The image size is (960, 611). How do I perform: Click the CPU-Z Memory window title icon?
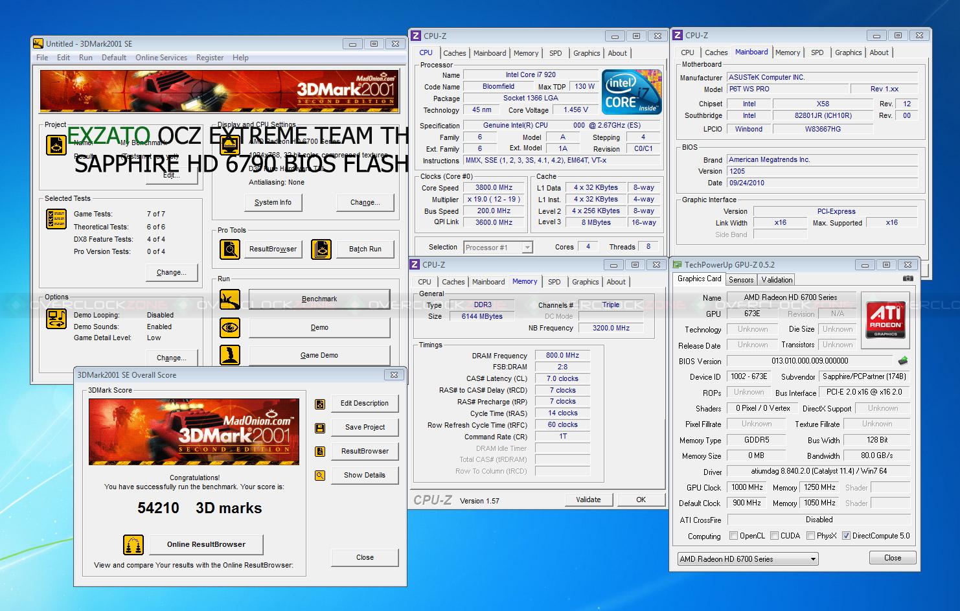tap(416, 264)
